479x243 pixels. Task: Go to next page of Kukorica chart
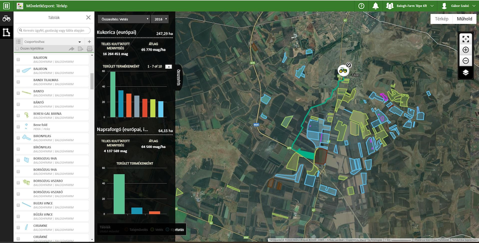click(169, 66)
